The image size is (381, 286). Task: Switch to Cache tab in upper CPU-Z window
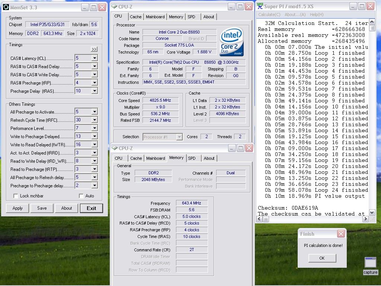pos(135,17)
